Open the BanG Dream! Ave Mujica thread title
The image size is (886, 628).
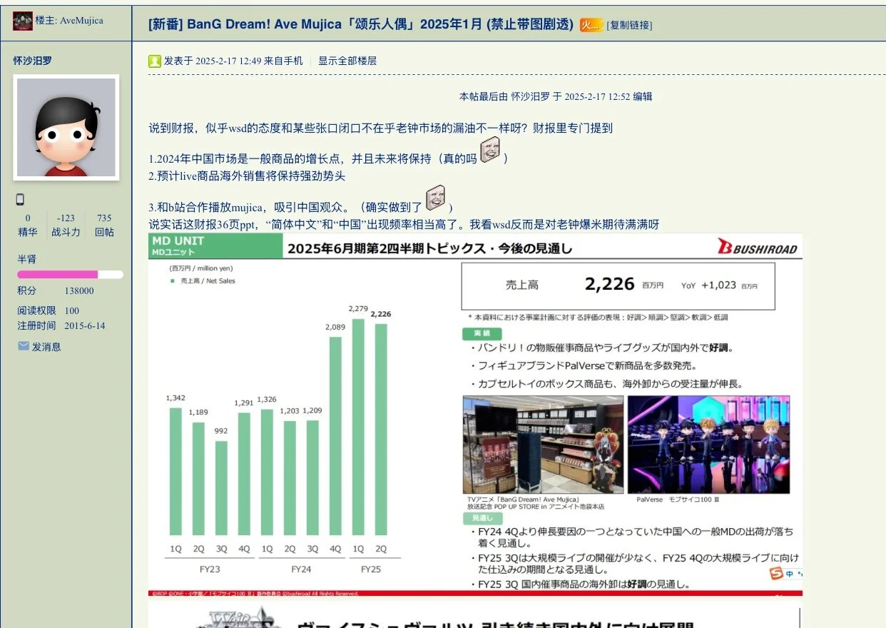pos(361,24)
